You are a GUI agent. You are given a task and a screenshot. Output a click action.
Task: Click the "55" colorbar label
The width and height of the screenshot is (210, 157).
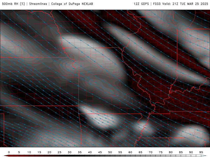[120, 152]
